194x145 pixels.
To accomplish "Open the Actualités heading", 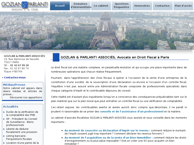I will 11,106.
